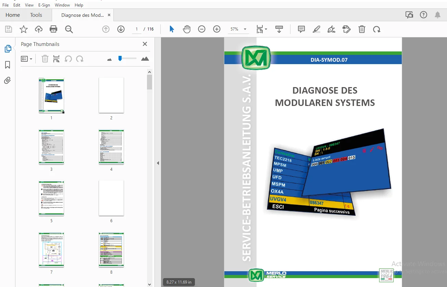Click the thumbnails panel scrollbar thumb
This screenshot has height=287, width=447.
[x=150, y=82]
